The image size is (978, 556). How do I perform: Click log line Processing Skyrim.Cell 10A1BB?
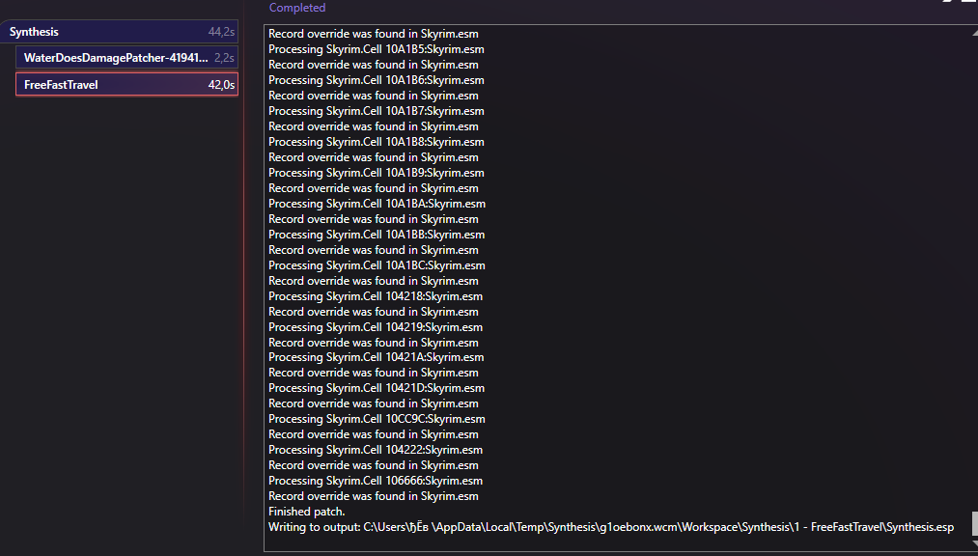point(377,235)
